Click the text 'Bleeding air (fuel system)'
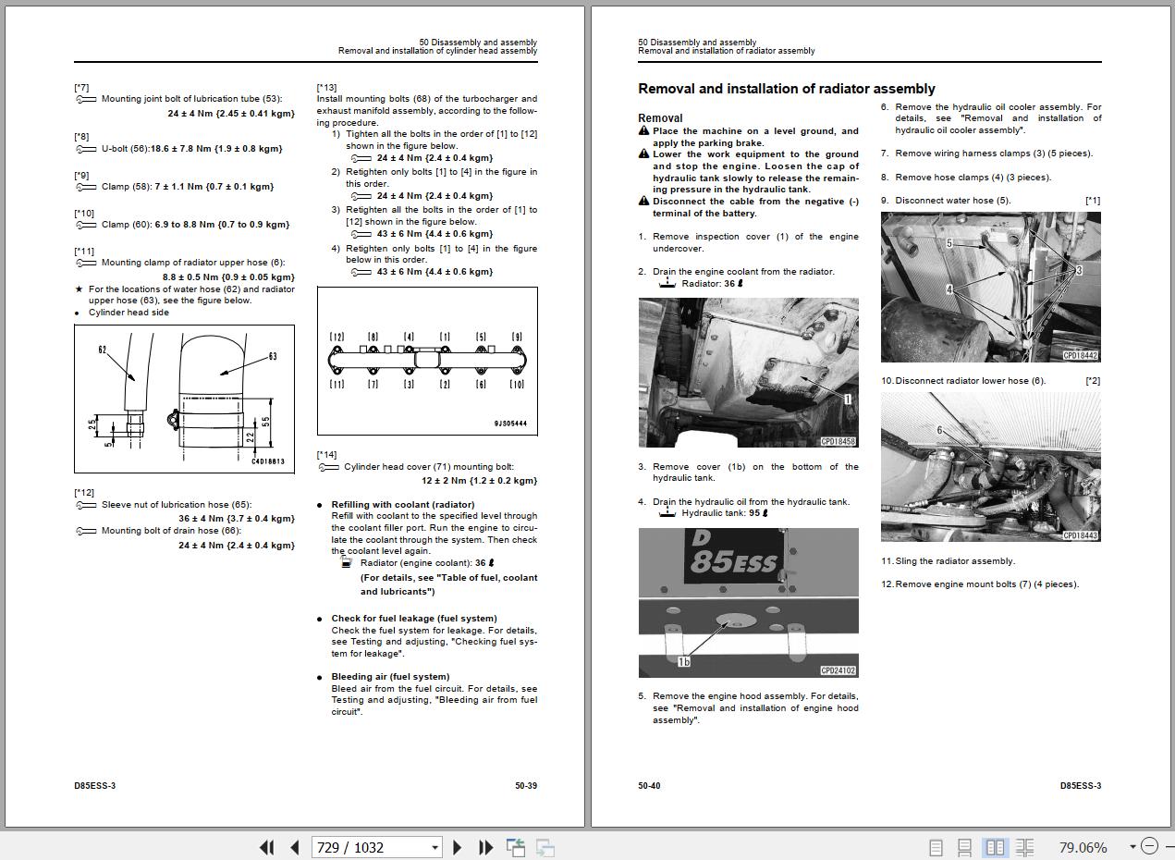1175x860 pixels. [390, 677]
